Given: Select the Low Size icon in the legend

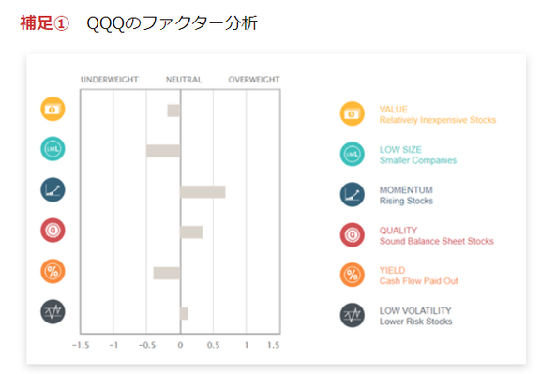Looking at the screenshot, I should point(353,155).
